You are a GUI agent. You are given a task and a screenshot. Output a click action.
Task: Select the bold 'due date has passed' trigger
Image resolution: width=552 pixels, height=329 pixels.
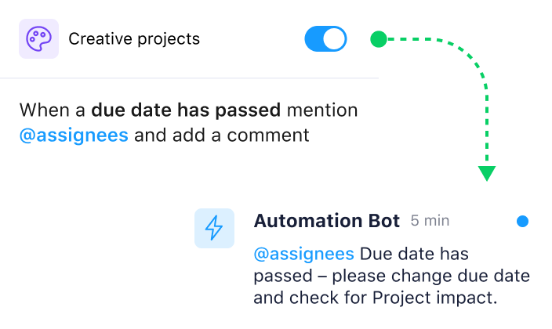click(187, 110)
